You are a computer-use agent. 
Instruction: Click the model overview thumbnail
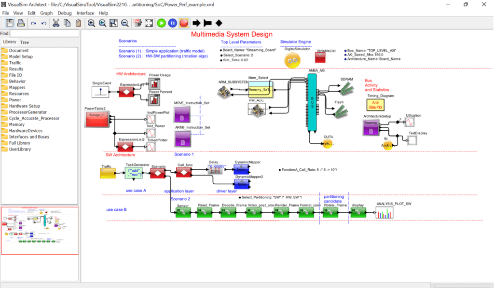click(x=40, y=231)
